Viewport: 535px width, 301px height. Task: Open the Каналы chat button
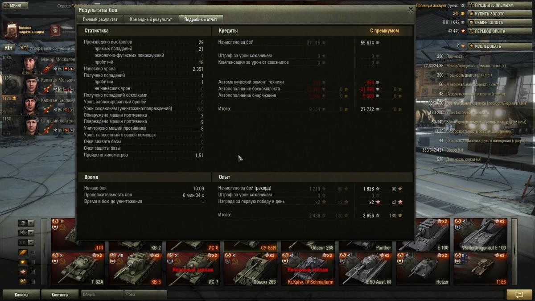(21, 295)
